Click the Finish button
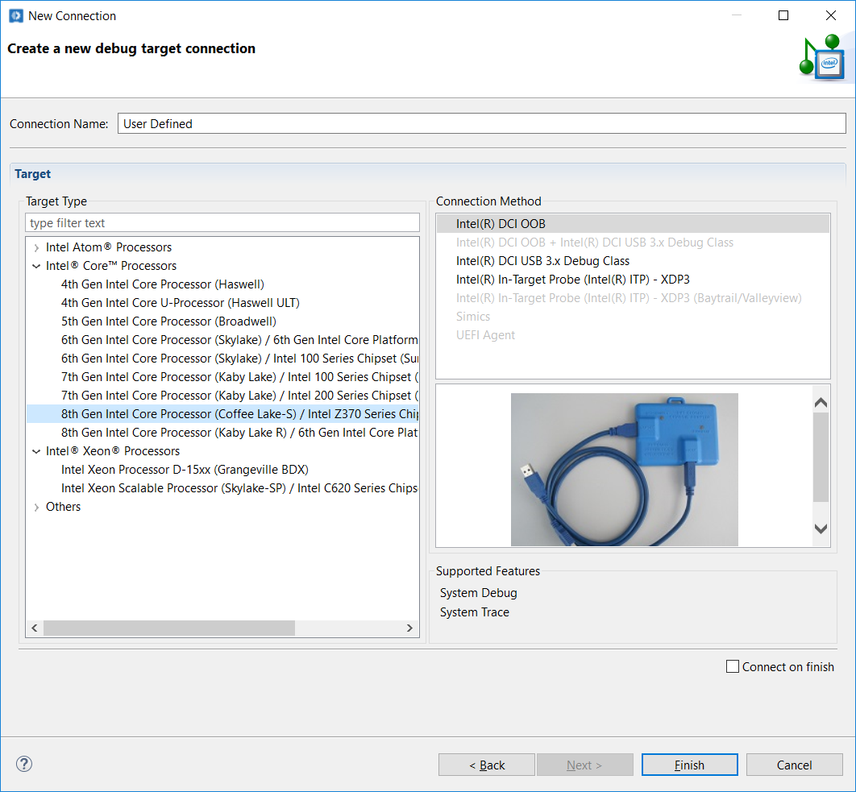This screenshot has height=792, width=856. click(689, 765)
